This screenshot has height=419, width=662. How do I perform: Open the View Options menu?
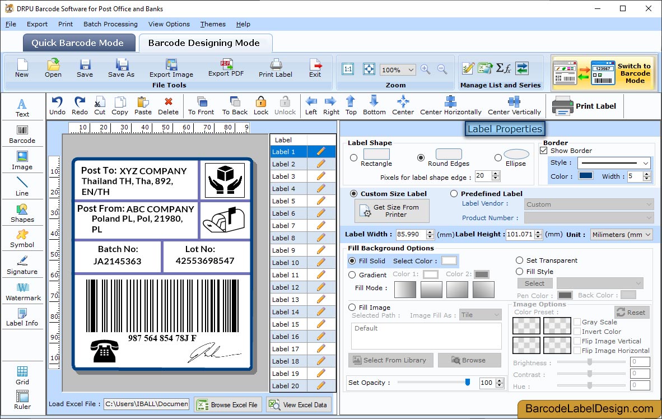pyautogui.click(x=169, y=24)
